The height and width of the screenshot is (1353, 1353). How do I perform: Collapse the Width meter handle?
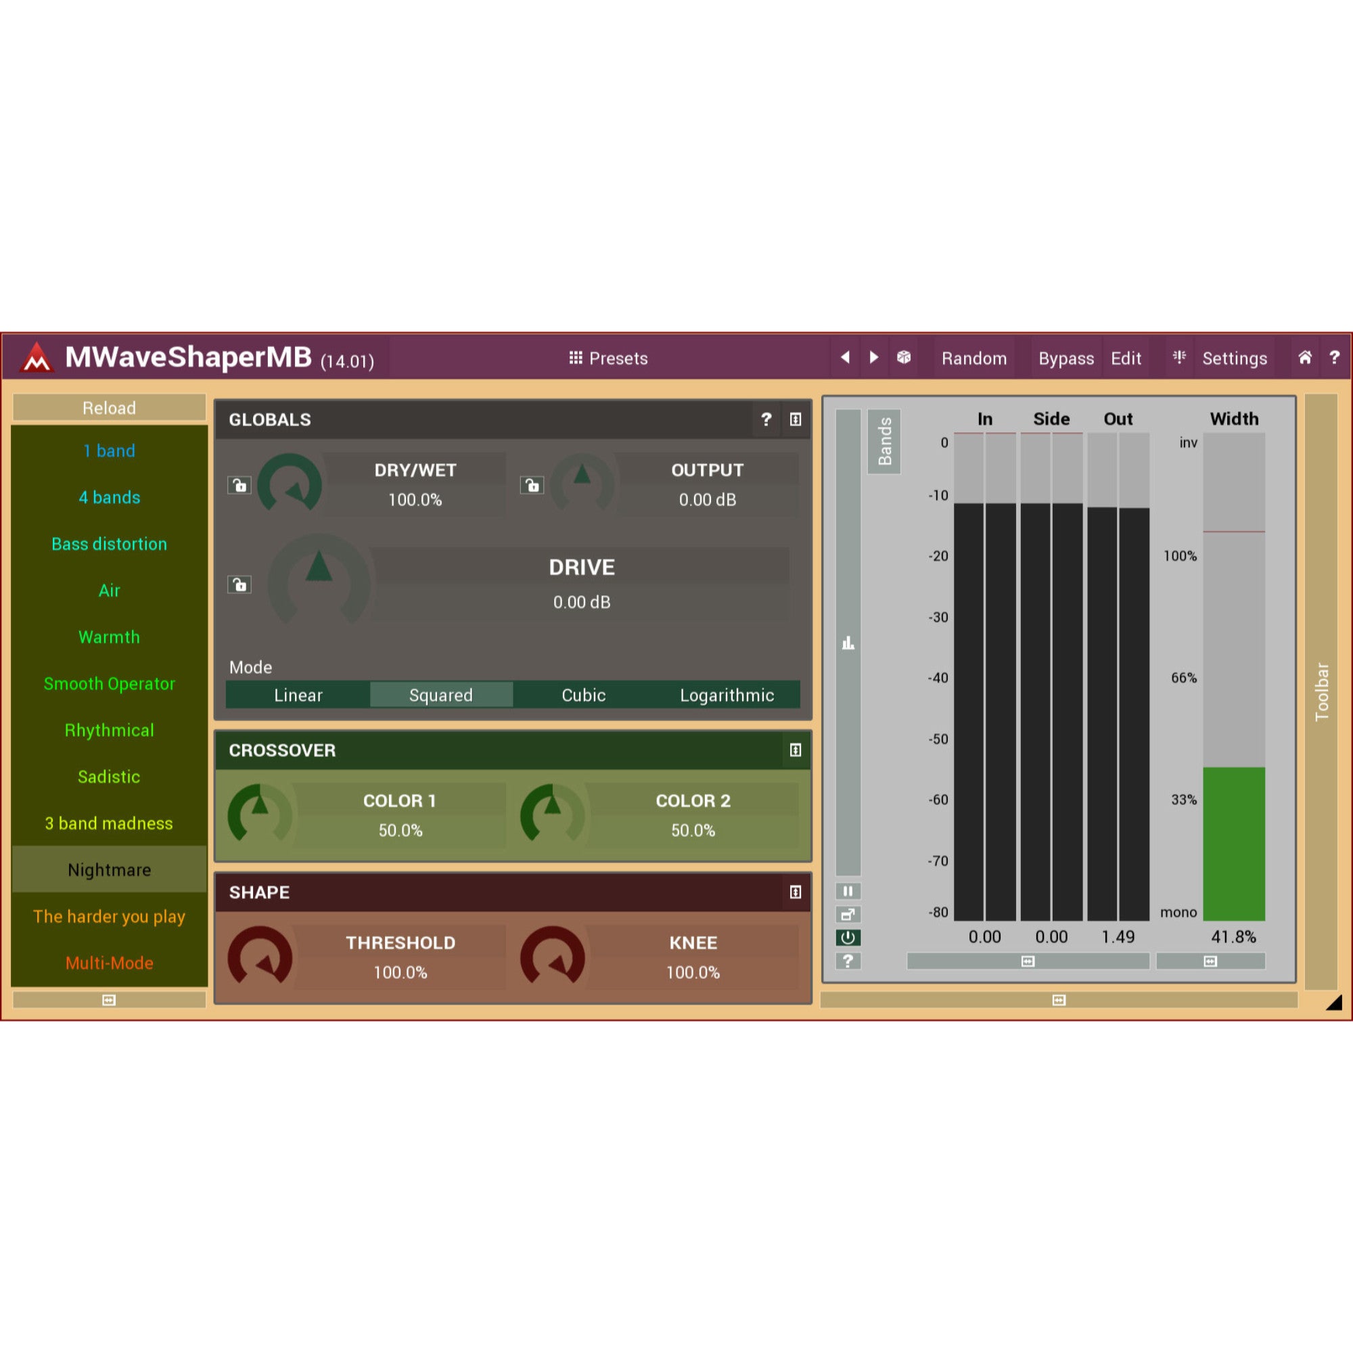tap(1210, 961)
